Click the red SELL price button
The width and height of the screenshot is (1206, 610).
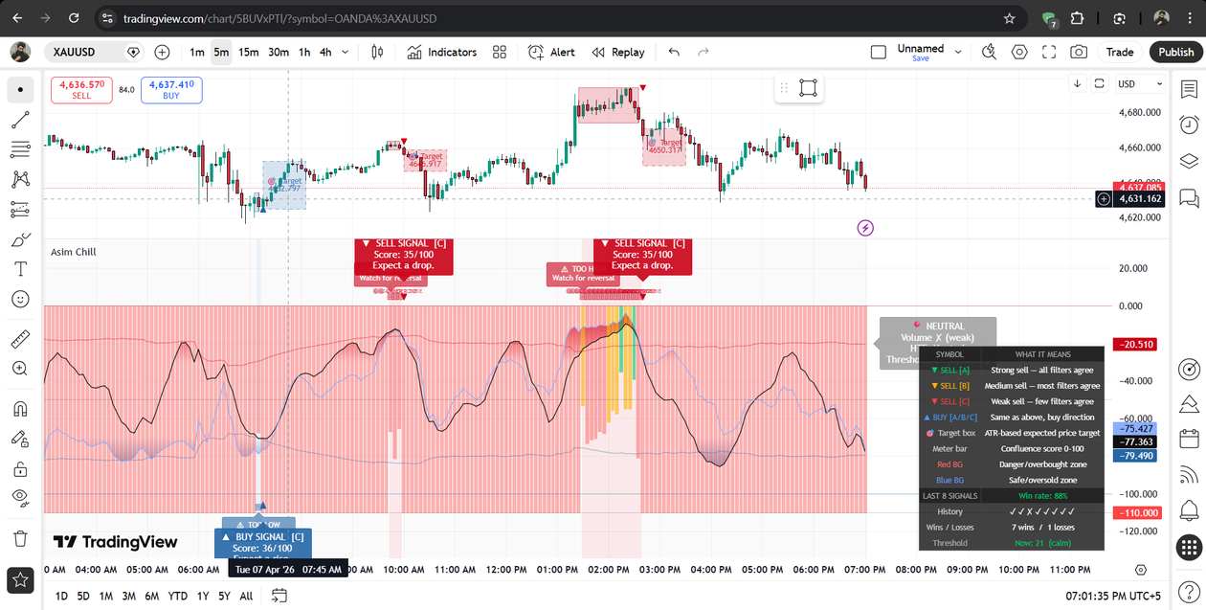click(x=81, y=90)
